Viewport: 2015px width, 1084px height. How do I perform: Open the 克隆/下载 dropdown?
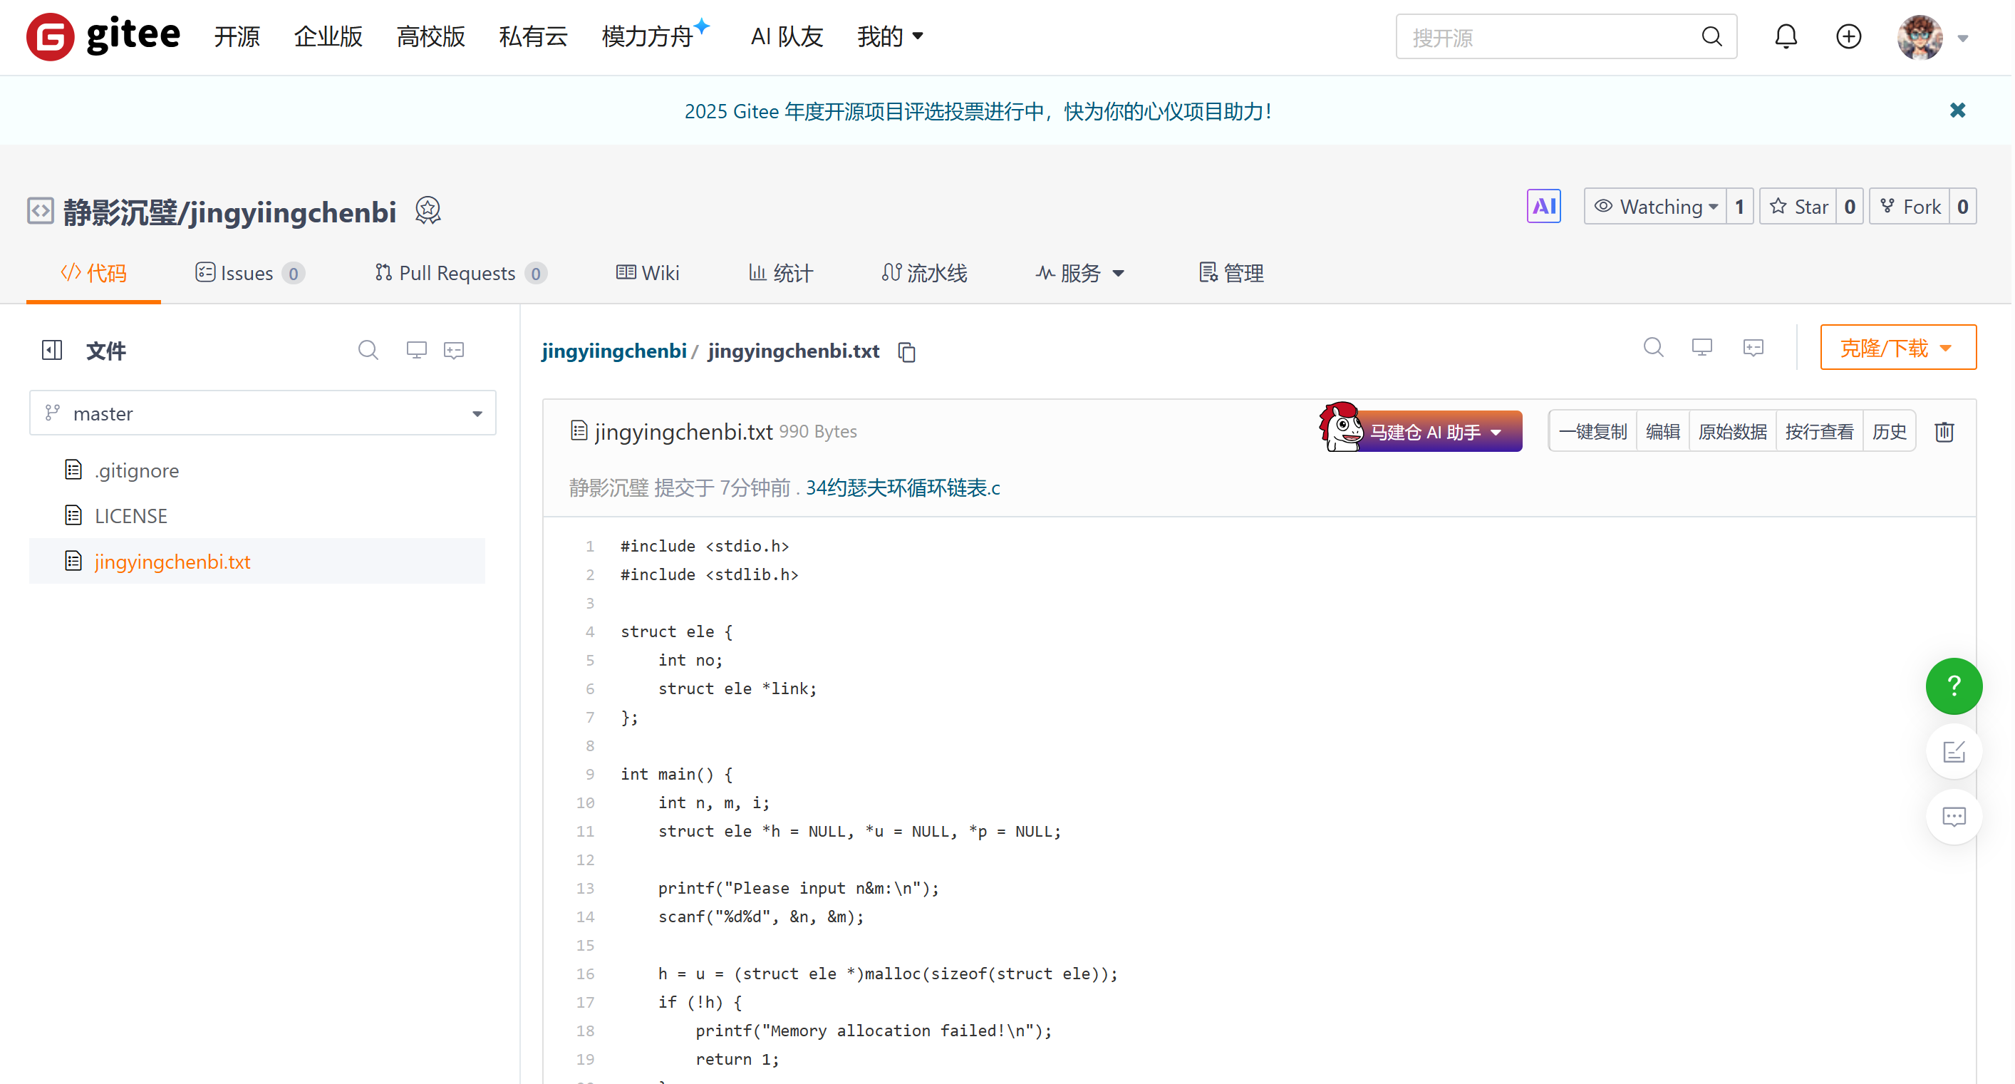(x=1897, y=348)
